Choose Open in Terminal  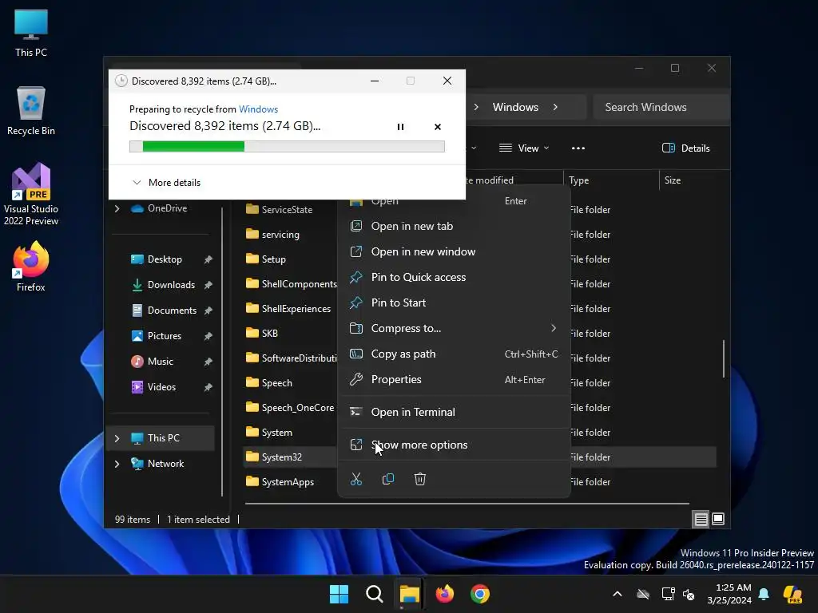[454, 412]
